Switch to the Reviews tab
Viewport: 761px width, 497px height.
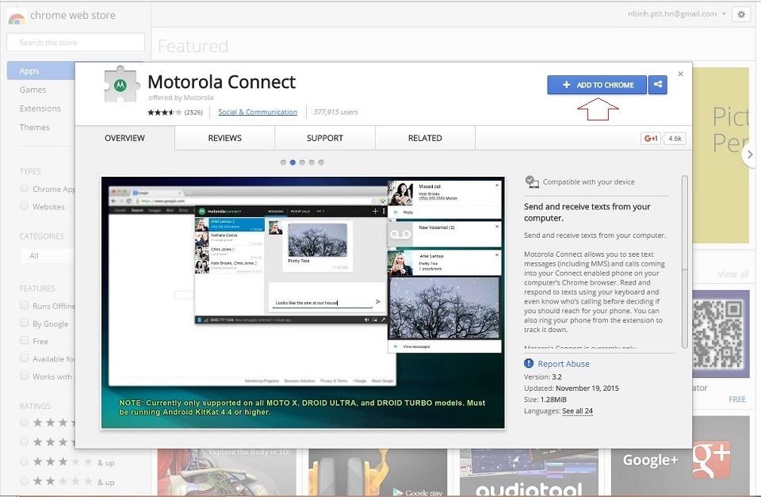[x=224, y=138]
